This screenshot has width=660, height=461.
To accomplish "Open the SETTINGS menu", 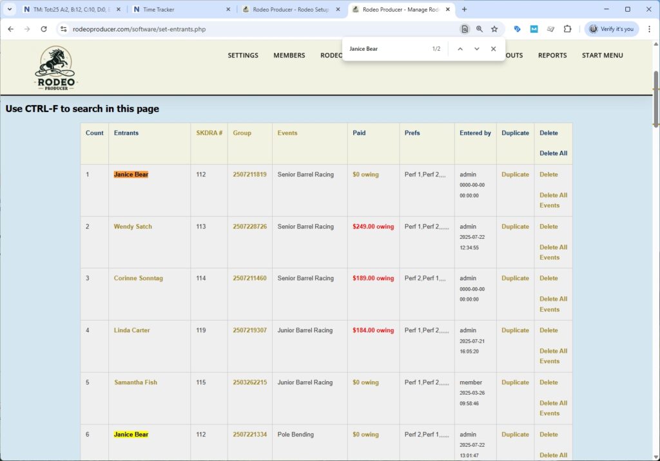I will [242, 55].
